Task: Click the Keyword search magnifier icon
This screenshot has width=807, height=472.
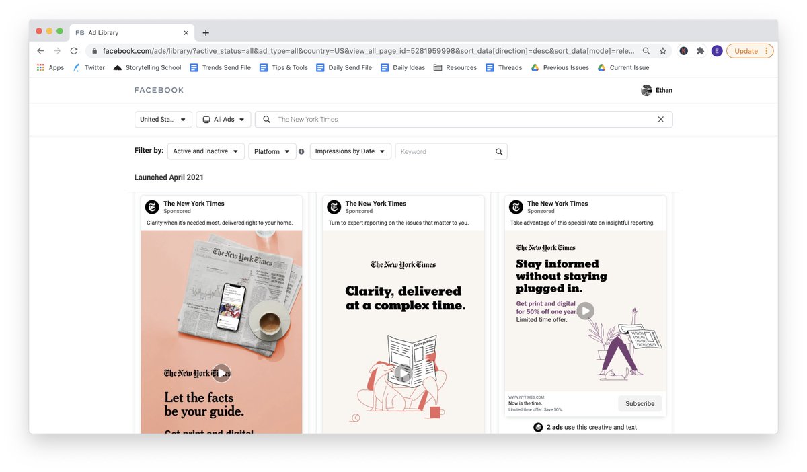Action: (x=499, y=151)
